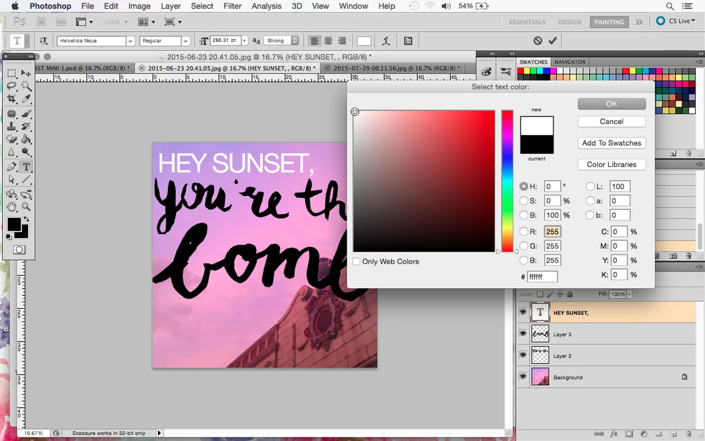
Task: Click the Add To Swatches button
Action: (612, 143)
